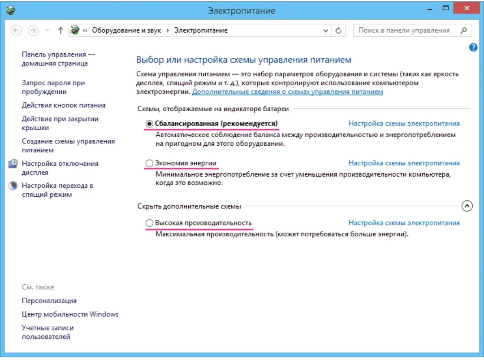Open Настройка отключения дисплея link

pos(60,168)
